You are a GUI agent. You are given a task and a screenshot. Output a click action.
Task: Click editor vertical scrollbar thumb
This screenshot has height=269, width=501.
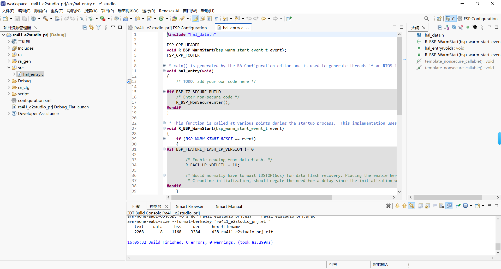[x=399, y=76]
